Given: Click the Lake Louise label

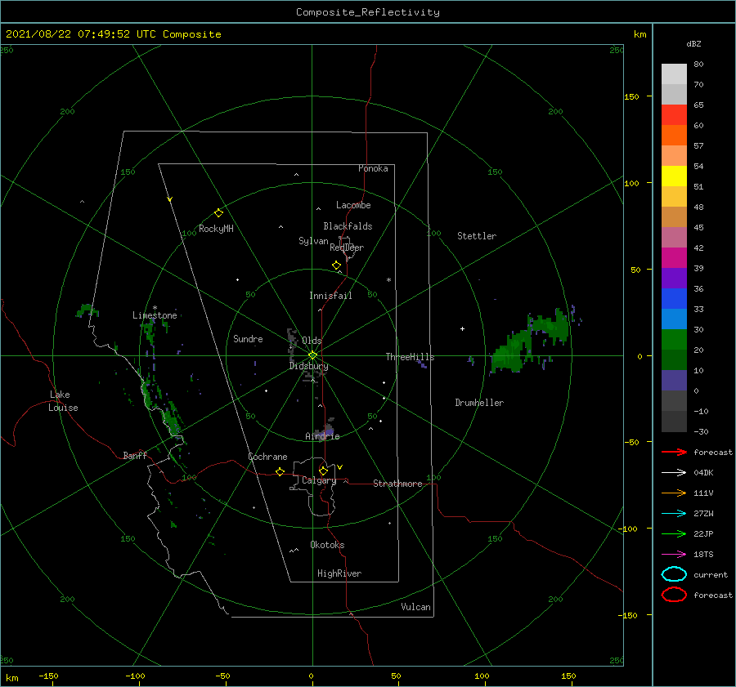Looking at the screenshot, I should pos(63,401).
